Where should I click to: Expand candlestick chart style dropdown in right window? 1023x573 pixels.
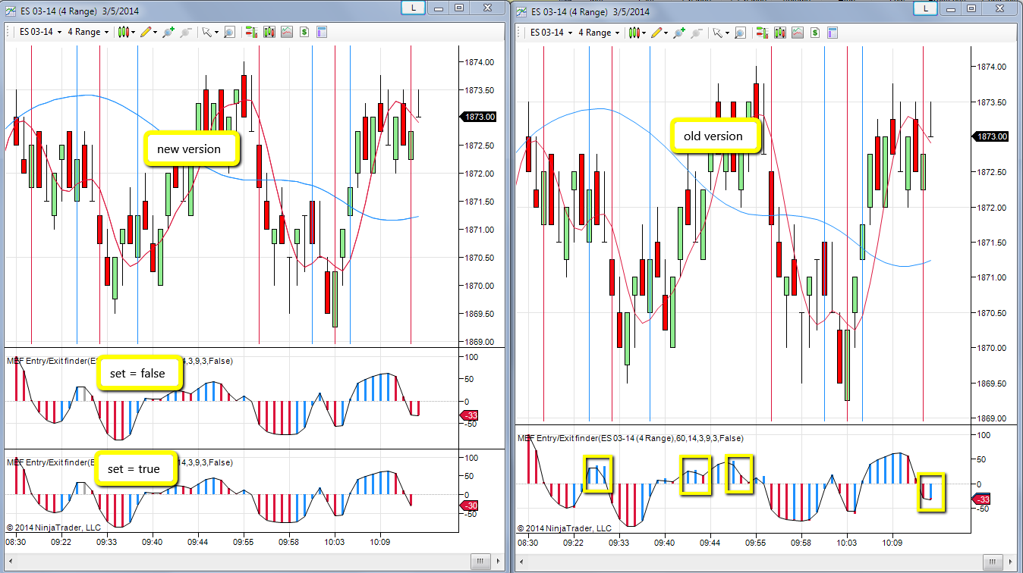pos(644,33)
